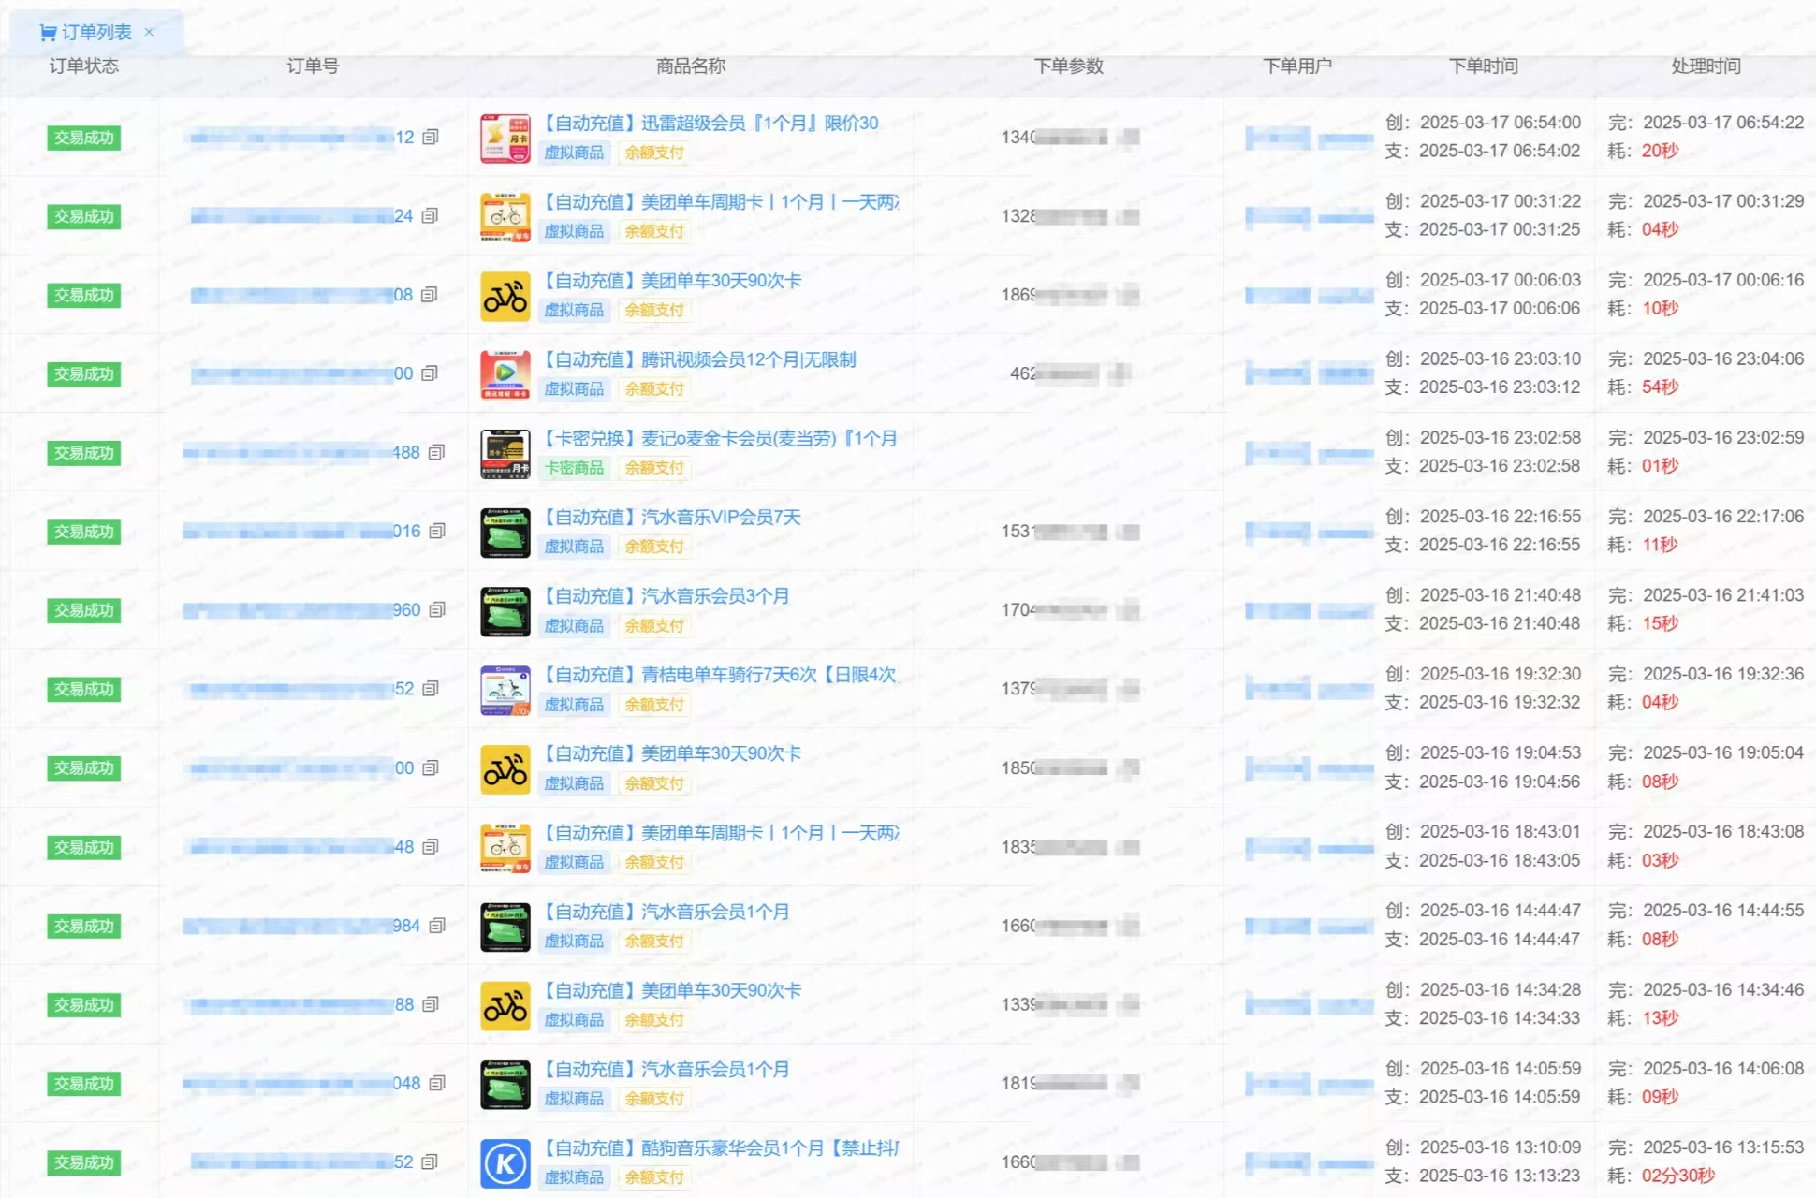This screenshot has width=1816, height=1198.
Task: Open 青桔电单车 product thumbnail
Action: tap(505, 690)
